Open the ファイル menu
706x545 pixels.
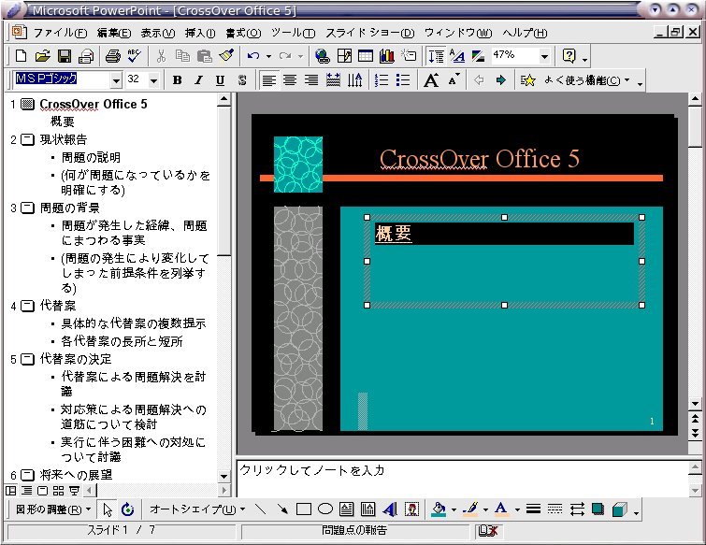(61, 33)
